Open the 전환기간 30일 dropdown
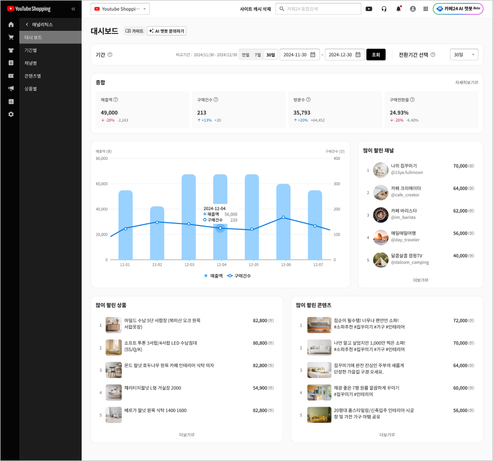The image size is (493, 461). coord(464,55)
